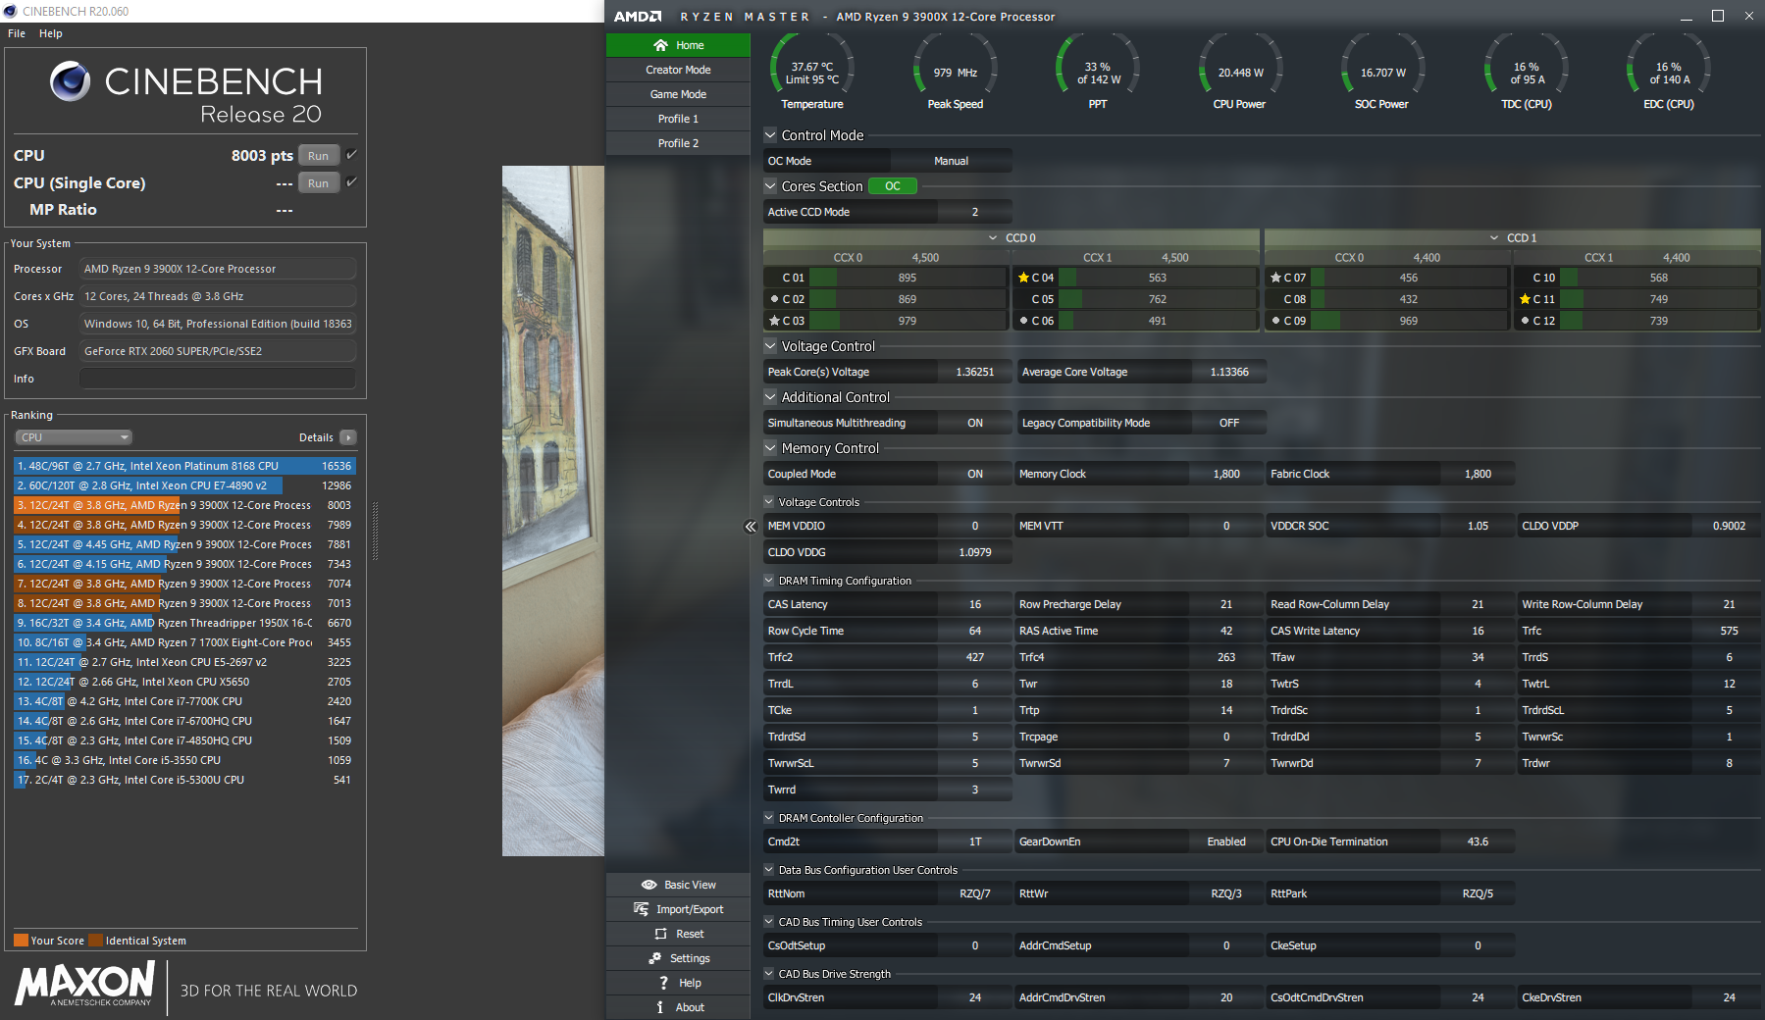The width and height of the screenshot is (1765, 1020).
Task: Toggle Cmd2t 1T value
Action: (975, 841)
